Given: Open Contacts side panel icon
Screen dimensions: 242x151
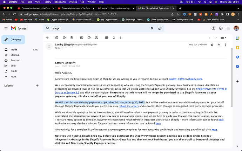Looking at the screenshot, I should [x=237, y=67].
